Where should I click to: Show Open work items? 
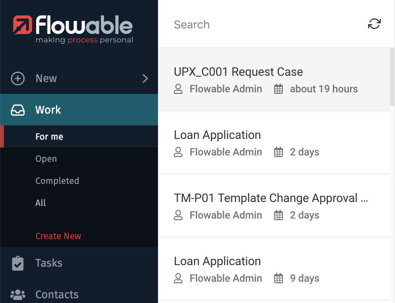click(46, 159)
